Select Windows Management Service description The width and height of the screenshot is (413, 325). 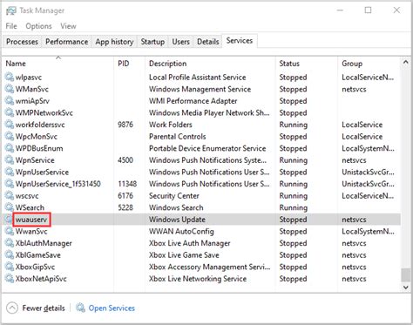click(200, 89)
